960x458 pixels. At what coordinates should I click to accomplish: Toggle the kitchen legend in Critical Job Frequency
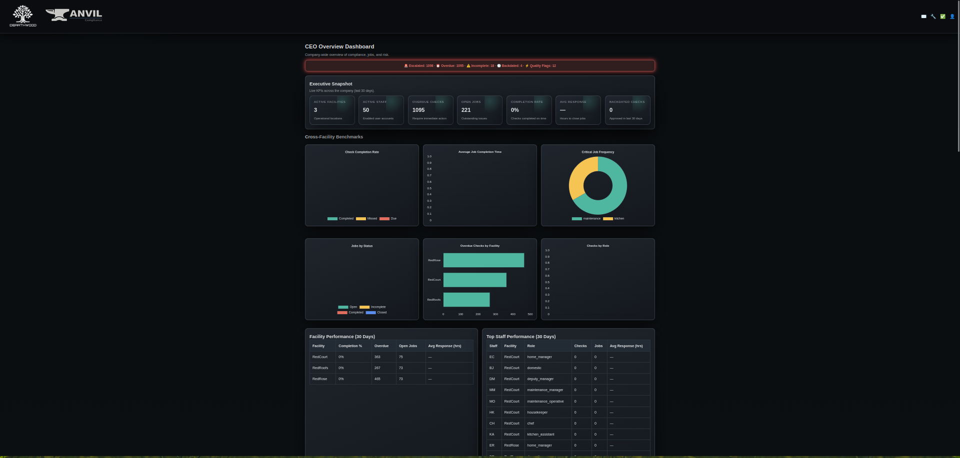613,219
